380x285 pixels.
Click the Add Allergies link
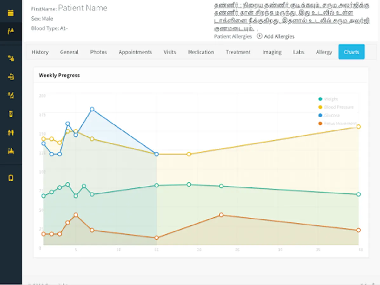[279, 36]
